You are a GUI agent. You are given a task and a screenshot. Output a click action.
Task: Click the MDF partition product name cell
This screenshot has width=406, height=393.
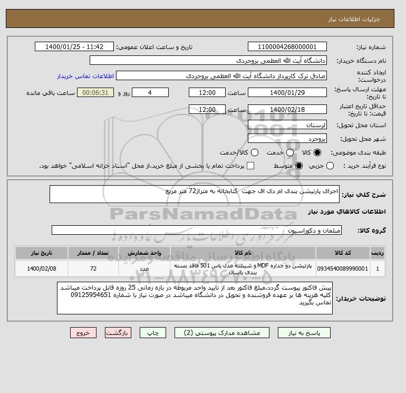click(243, 269)
